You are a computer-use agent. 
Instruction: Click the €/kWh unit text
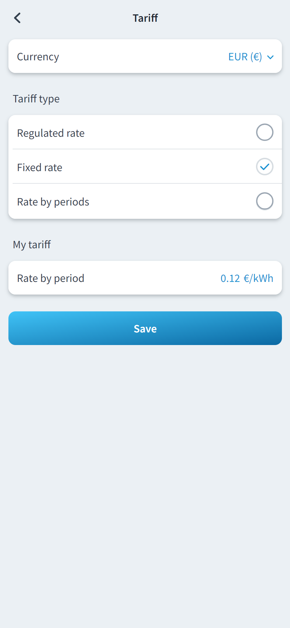pos(258,278)
